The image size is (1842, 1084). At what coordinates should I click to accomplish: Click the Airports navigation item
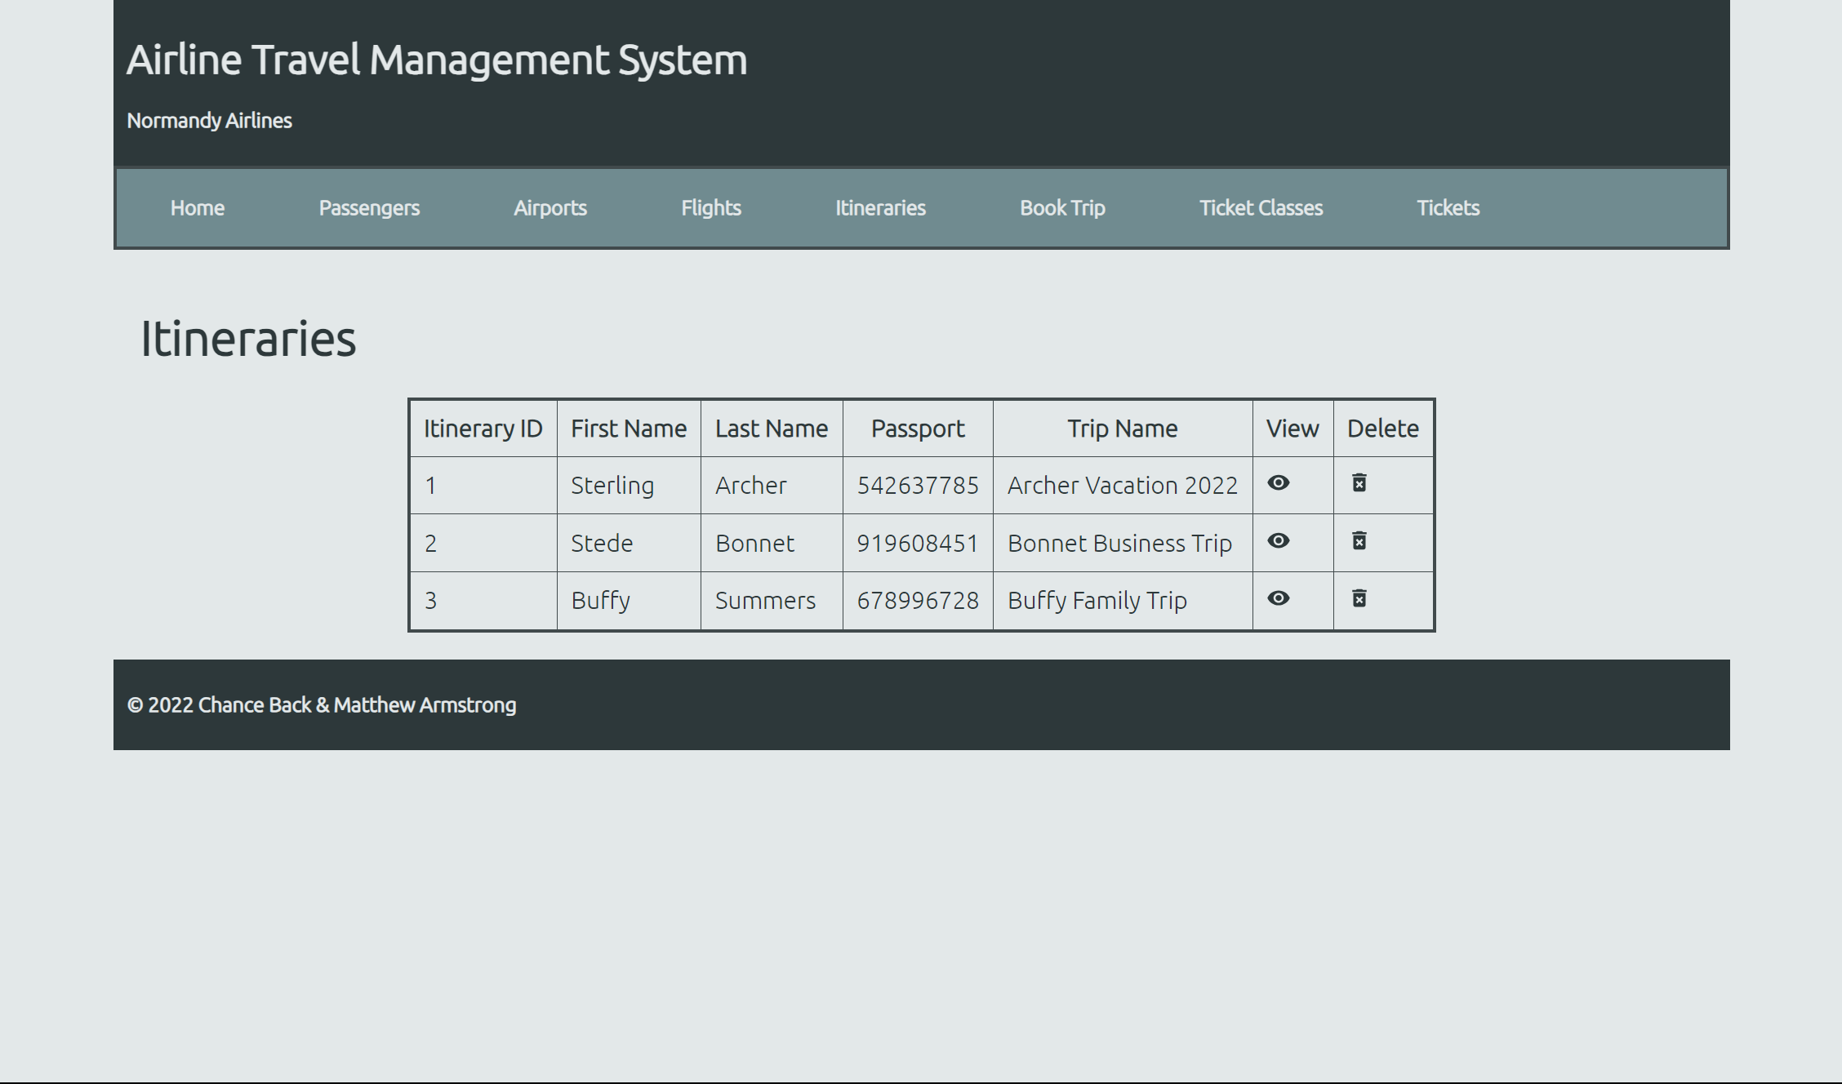[549, 207]
